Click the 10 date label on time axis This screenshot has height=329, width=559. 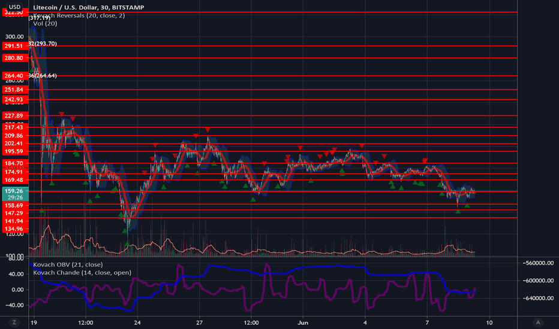[x=489, y=323]
